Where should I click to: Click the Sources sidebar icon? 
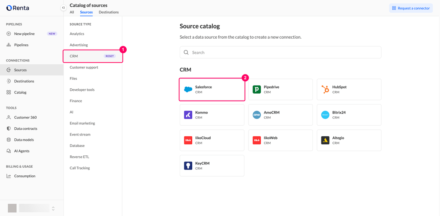(x=9, y=70)
